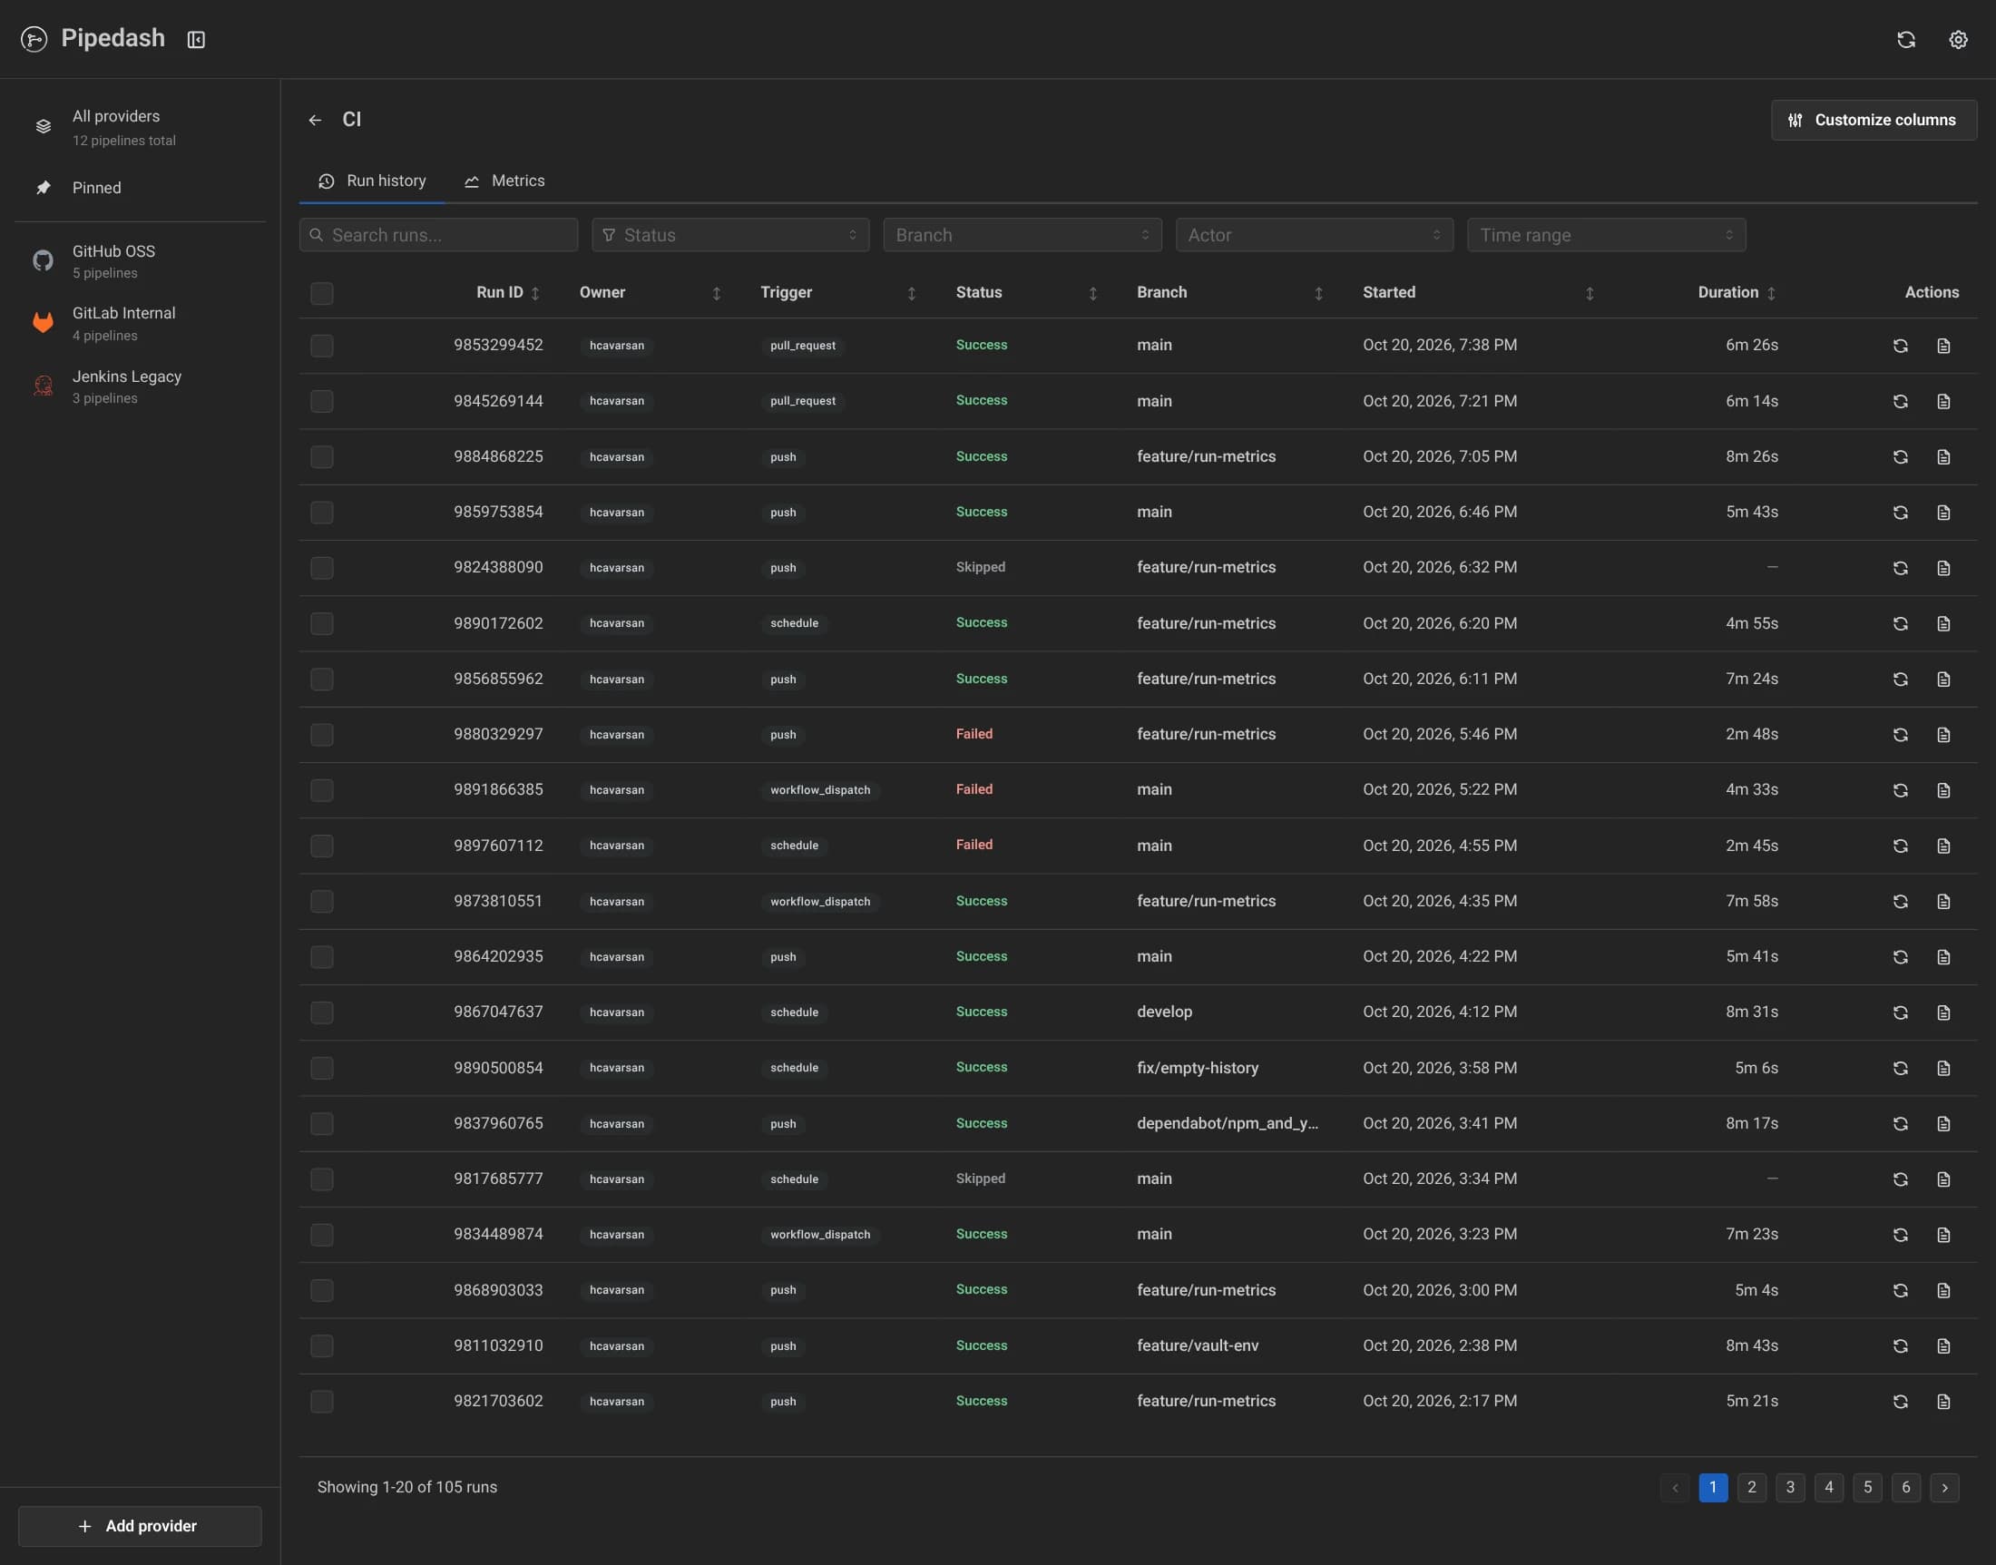Viewport: 1996px width, 1565px height.
Task: Go back with the arrow beside CI
Action: pos(315,120)
